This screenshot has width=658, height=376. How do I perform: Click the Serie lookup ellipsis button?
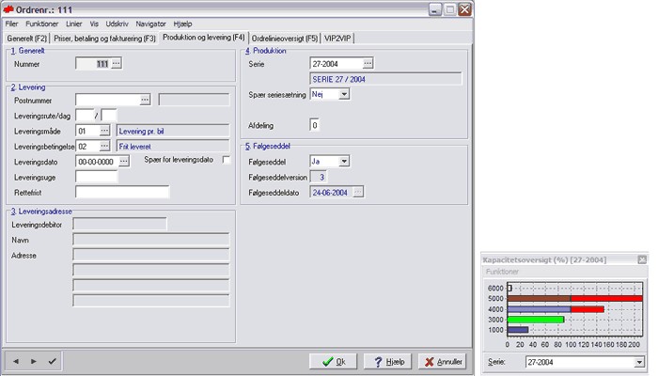click(x=368, y=63)
